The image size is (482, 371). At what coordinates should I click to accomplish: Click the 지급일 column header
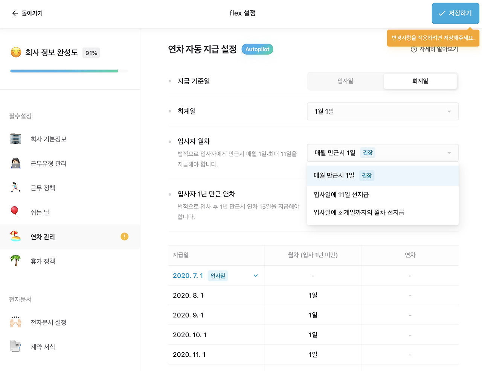click(x=216, y=255)
